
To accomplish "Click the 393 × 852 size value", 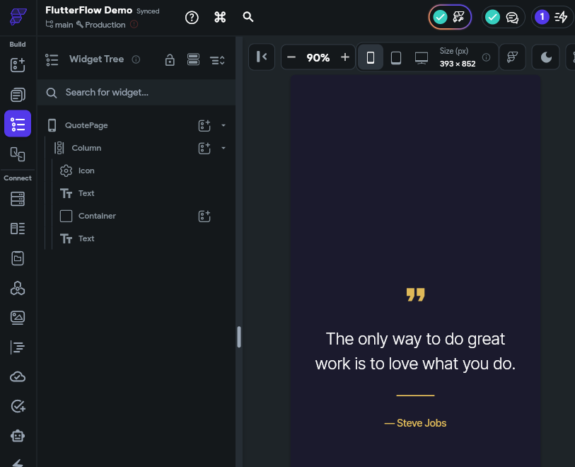I will click(x=458, y=64).
